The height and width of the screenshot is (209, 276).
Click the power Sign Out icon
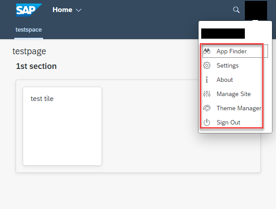pos(207,122)
